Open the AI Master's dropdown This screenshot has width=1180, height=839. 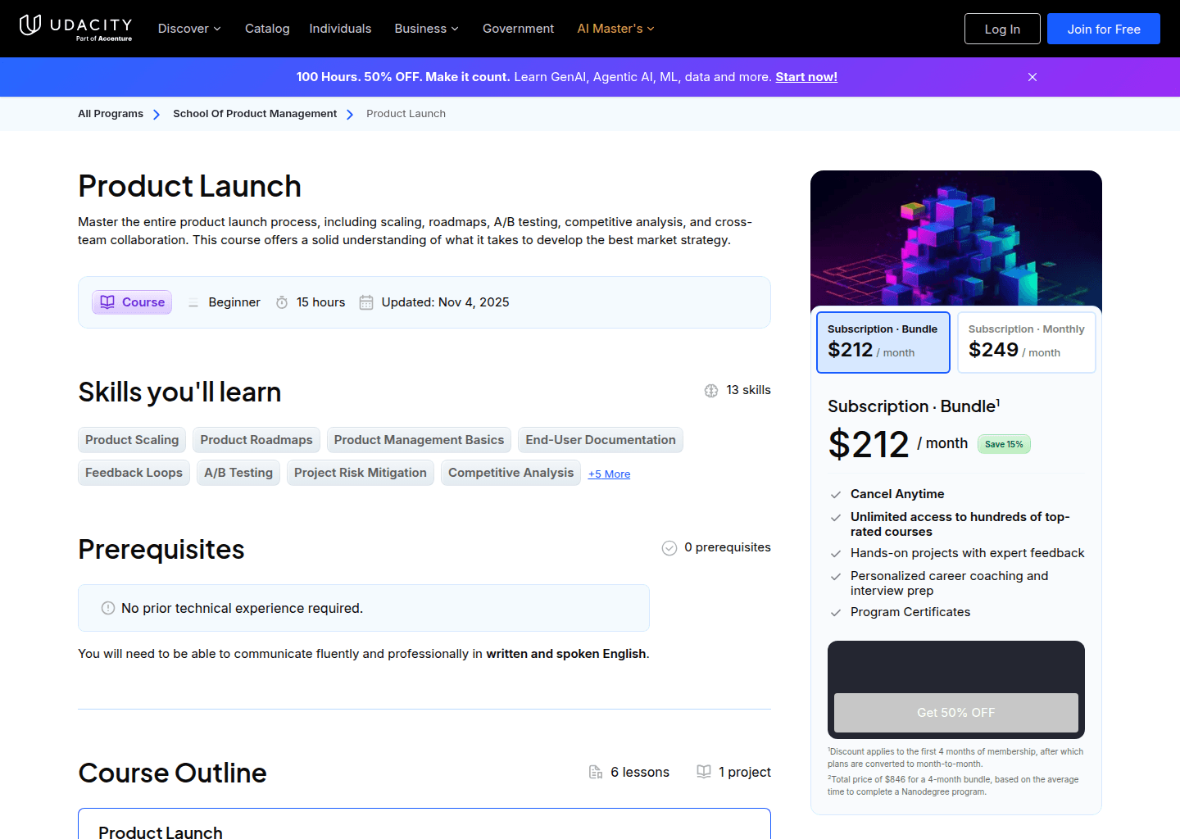click(x=615, y=28)
